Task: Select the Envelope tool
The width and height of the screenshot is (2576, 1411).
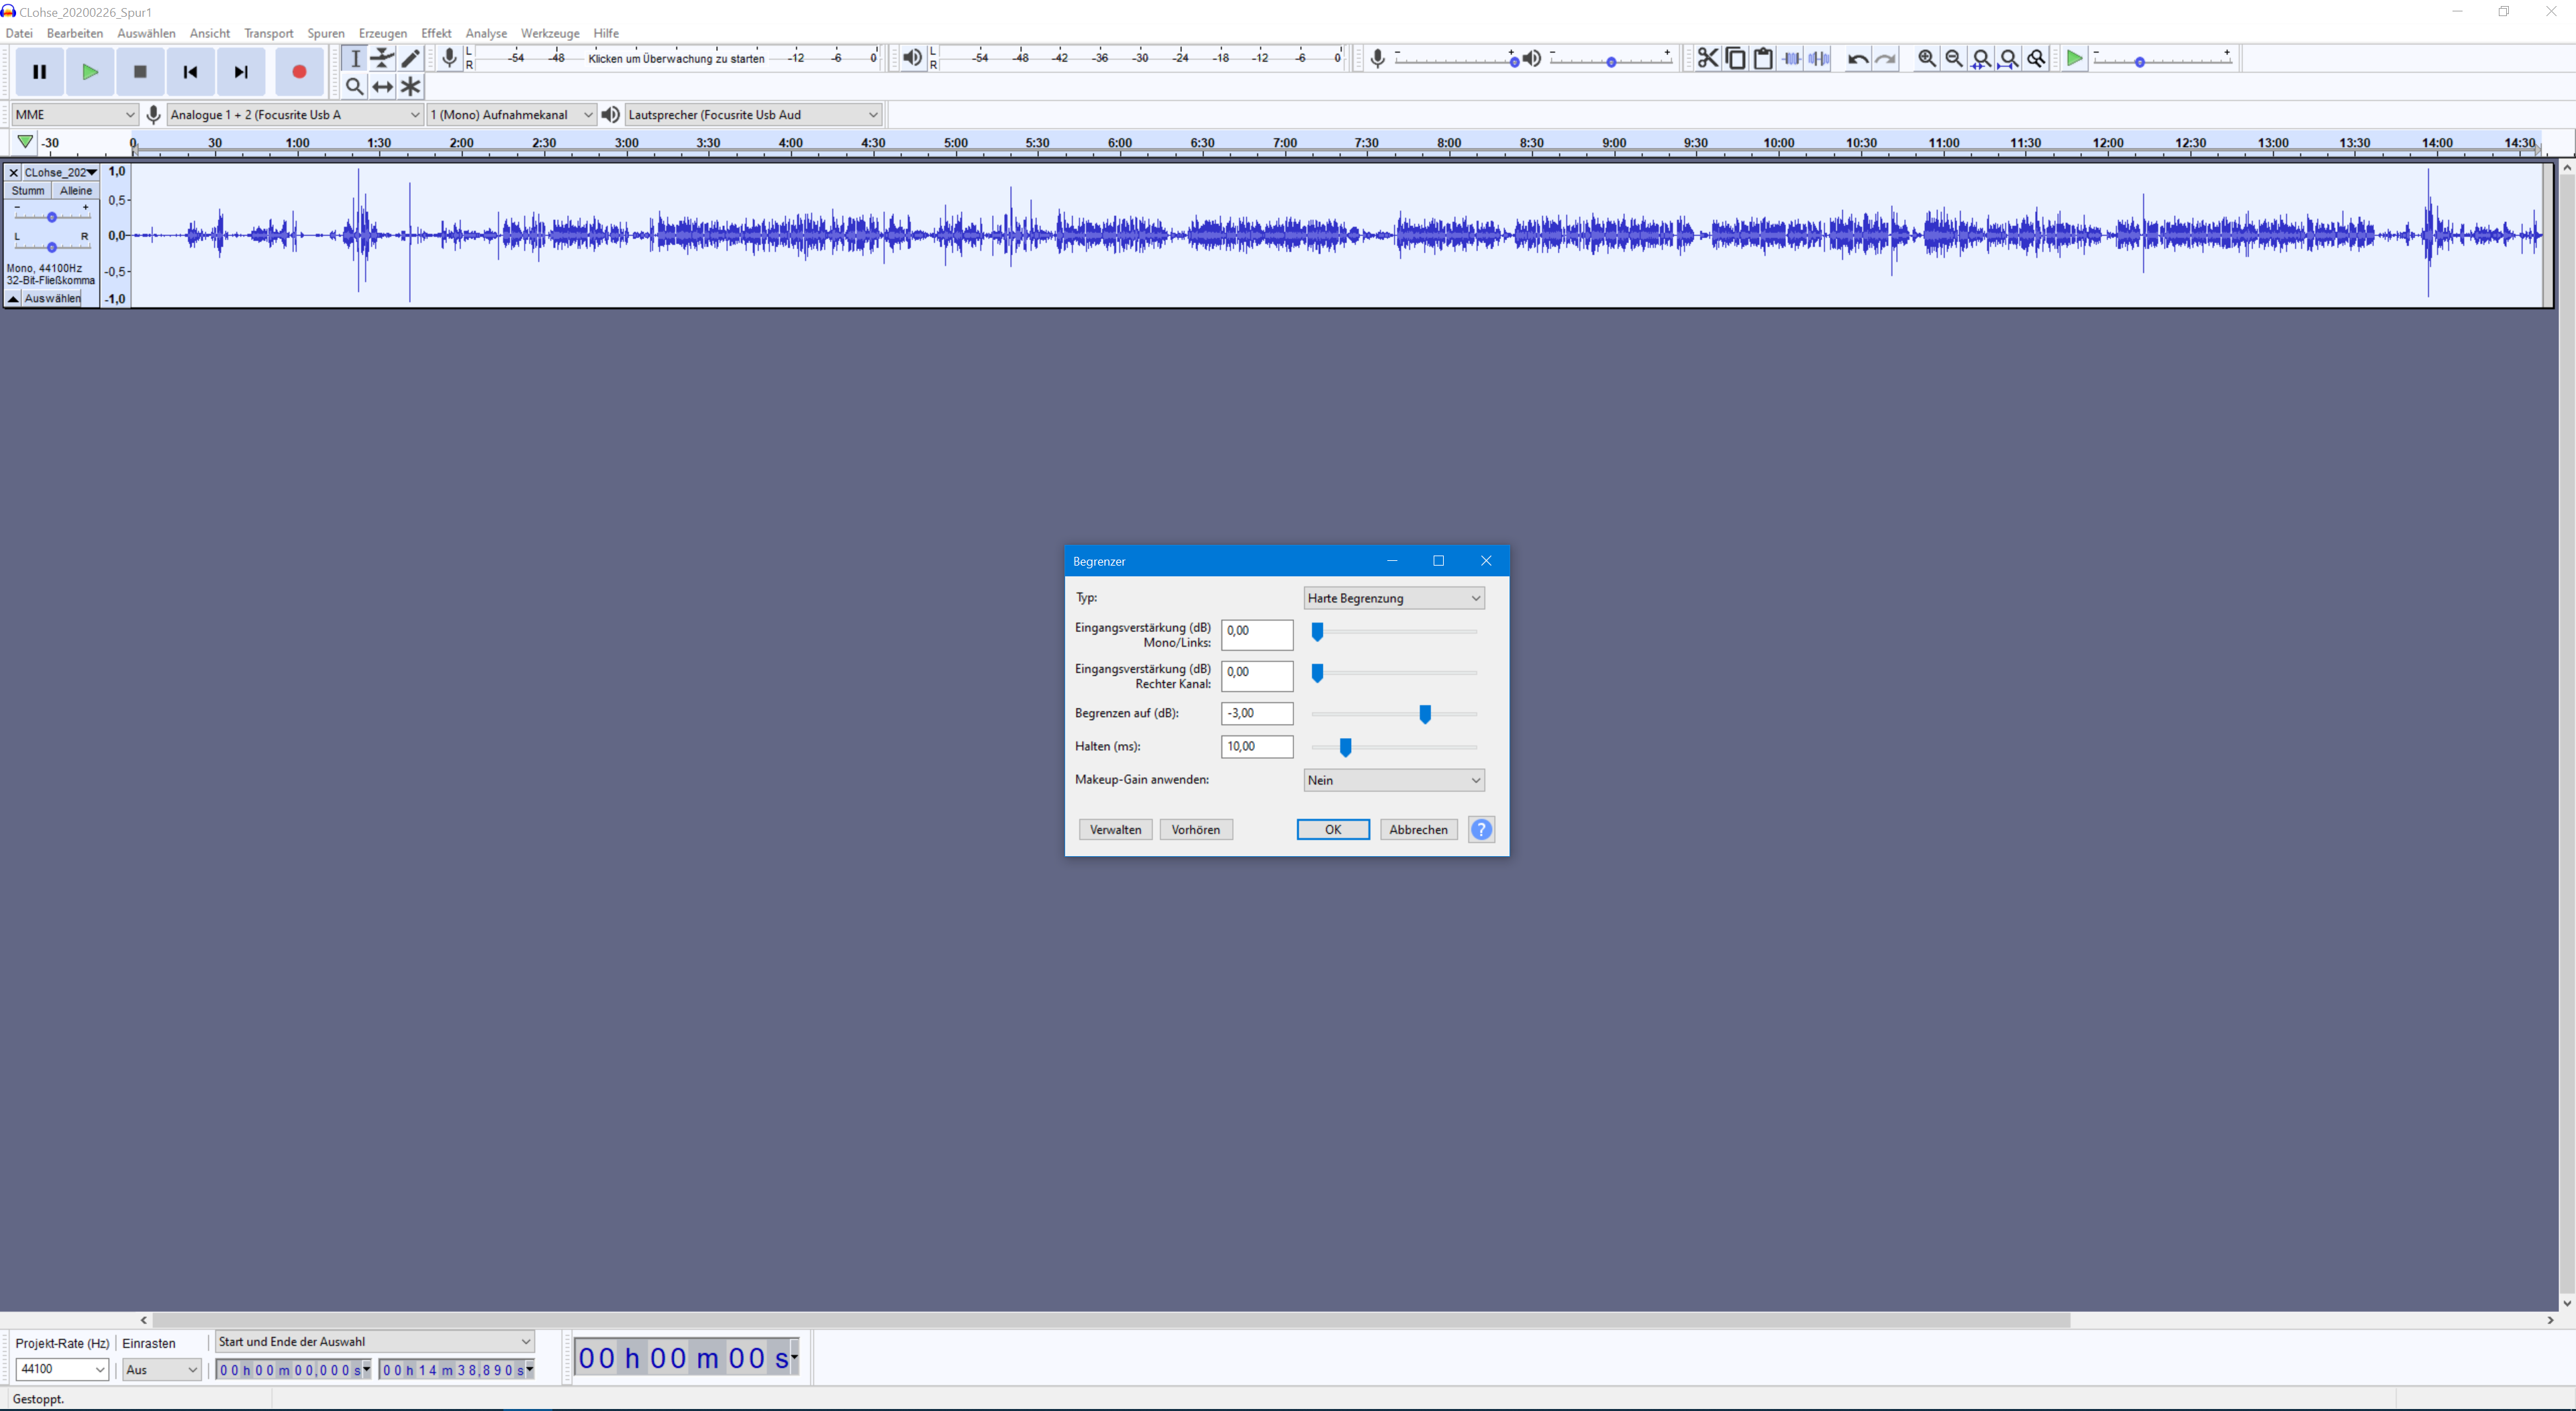Action: (x=382, y=58)
